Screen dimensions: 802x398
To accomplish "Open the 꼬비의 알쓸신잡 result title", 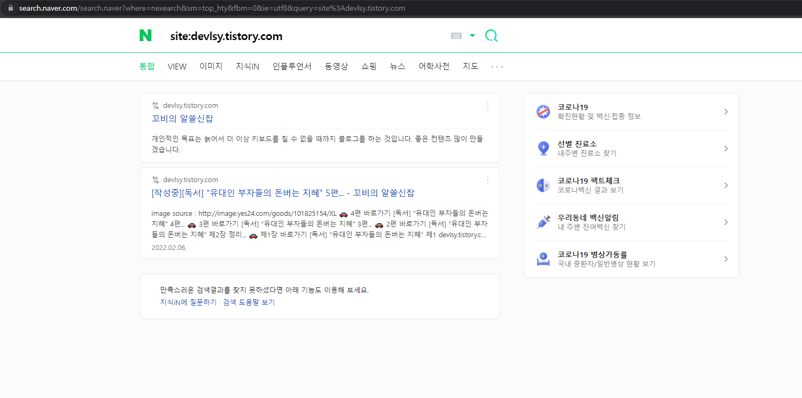I will (182, 119).
